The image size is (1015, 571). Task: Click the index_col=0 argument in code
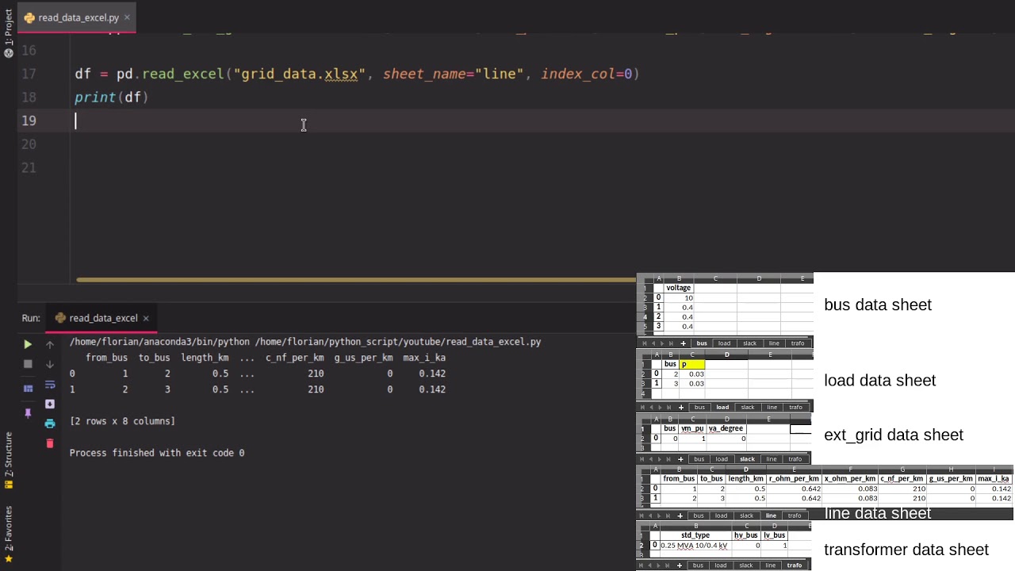coord(586,74)
